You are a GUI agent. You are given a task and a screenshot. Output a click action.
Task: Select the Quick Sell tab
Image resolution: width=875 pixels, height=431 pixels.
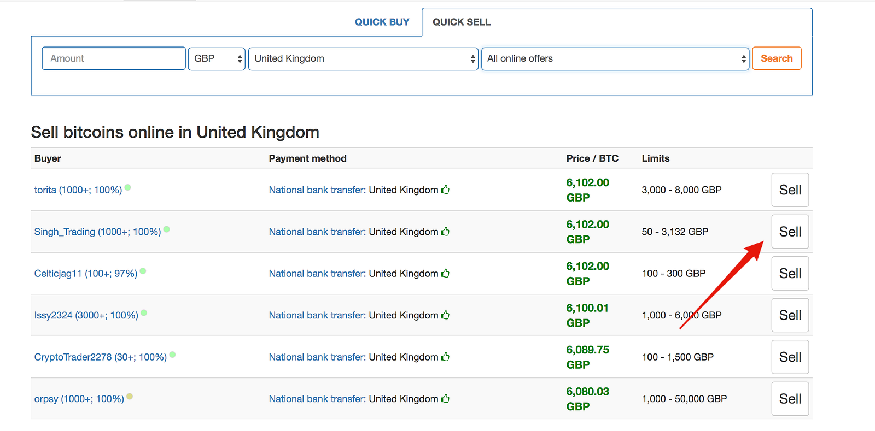[462, 22]
